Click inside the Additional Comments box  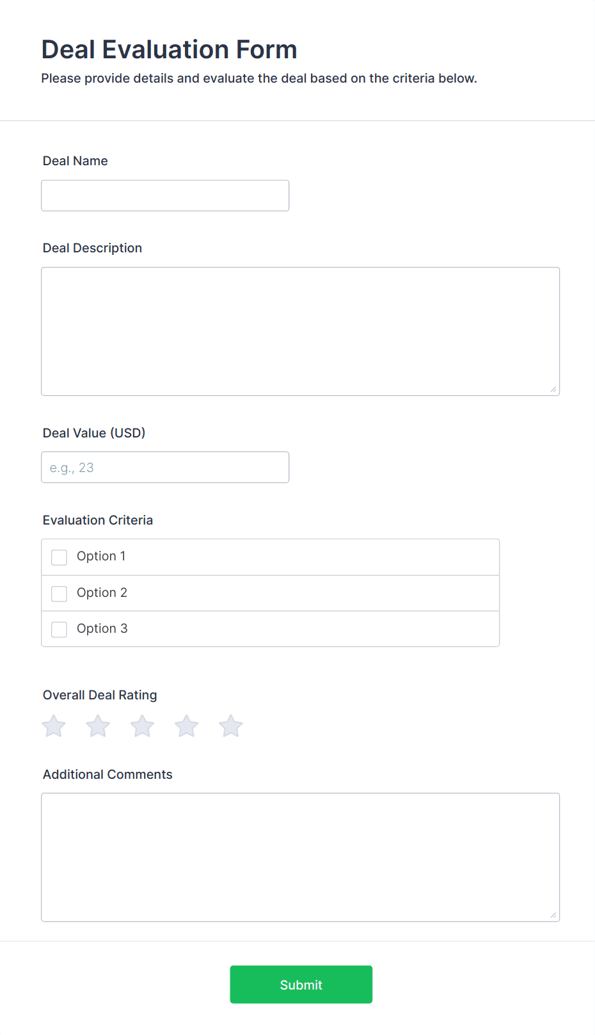click(x=300, y=857)
